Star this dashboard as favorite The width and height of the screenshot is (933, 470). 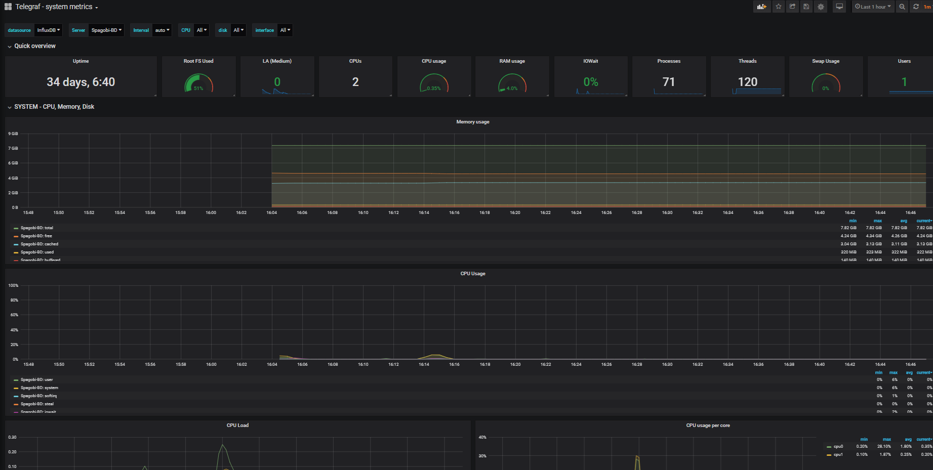click(779, 7)
